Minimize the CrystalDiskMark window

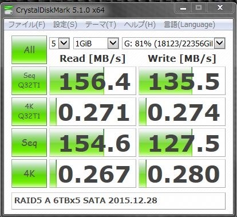pyautogui.click(x=183, y=8)
